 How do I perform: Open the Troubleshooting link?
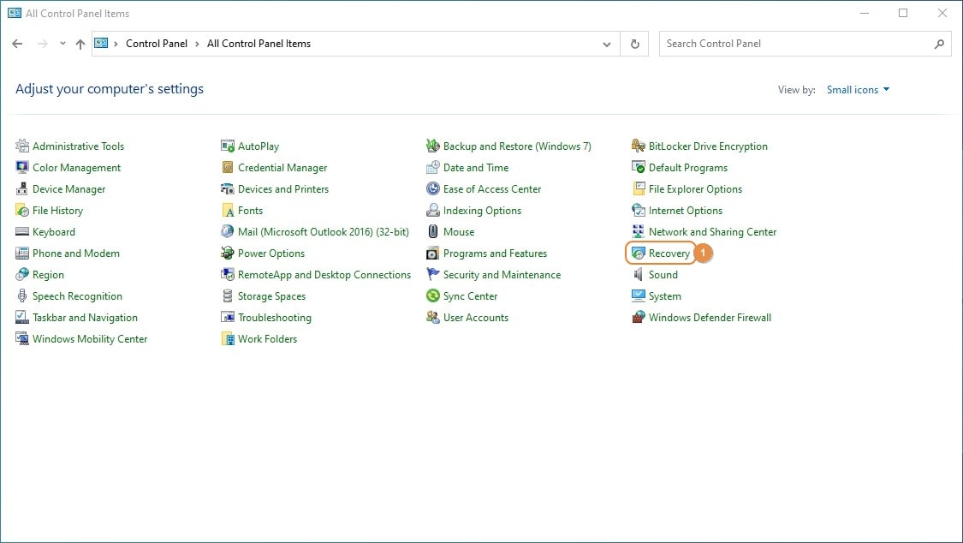pos(275,318)
